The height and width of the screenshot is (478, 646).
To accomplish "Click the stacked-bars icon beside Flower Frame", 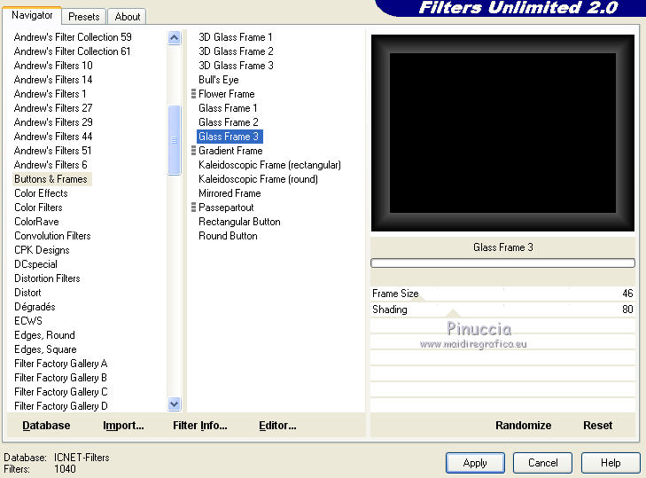I will 193,94.
